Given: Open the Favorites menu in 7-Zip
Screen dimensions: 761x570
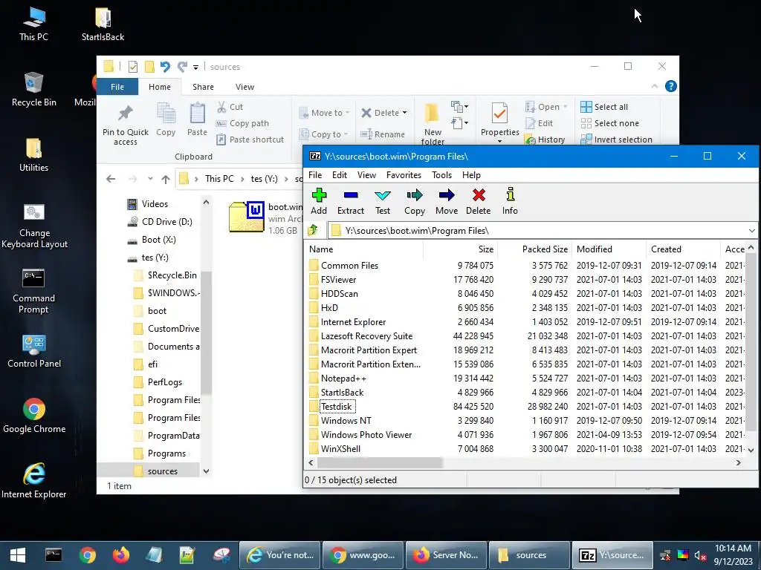Looking at the screenshot, I should coord(404,175).
